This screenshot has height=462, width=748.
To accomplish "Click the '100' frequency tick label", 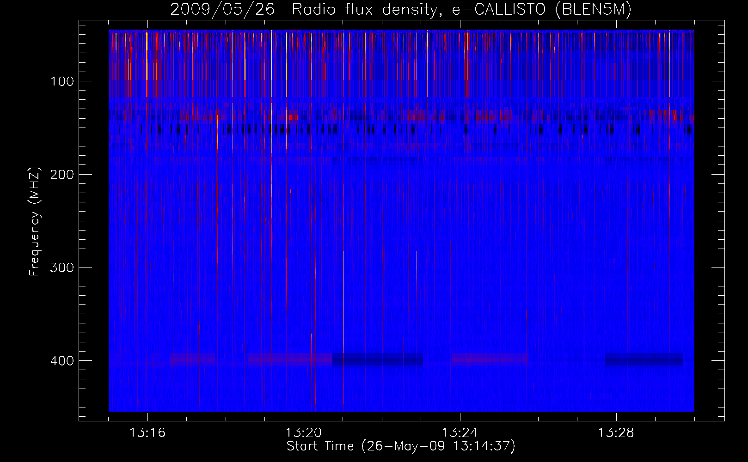I will tap(62, 81).
